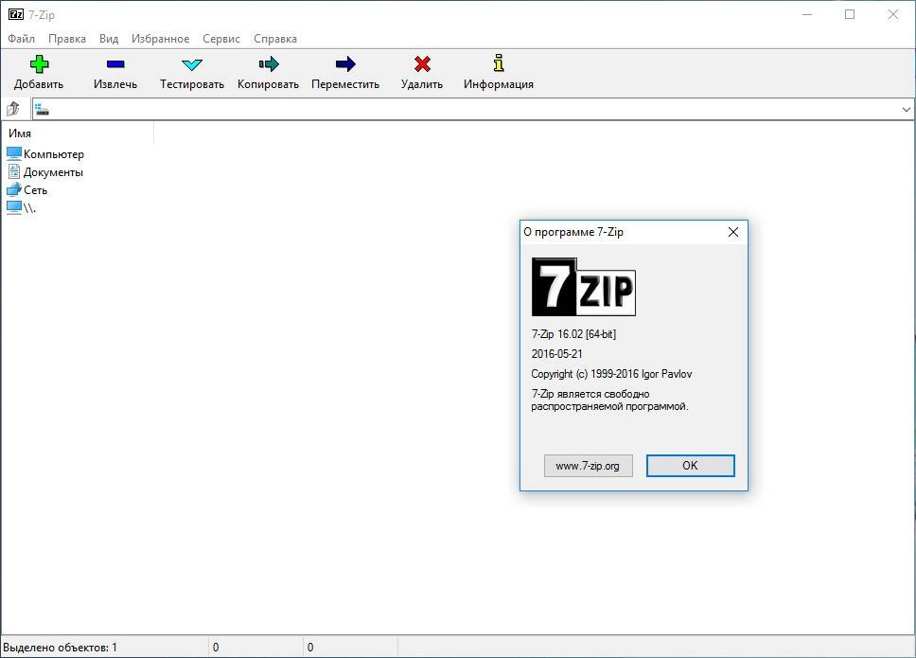Click the date text 2016-05-21
The width and height of the screenshot is (916, 658).
coord(556,354)
